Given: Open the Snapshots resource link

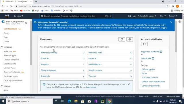Looking at the screenshot, I should click(x=45, y=76).
